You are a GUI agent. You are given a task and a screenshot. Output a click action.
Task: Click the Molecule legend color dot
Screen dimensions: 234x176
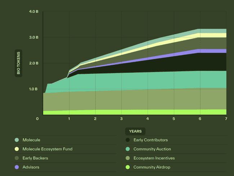(x=17, y=140)
